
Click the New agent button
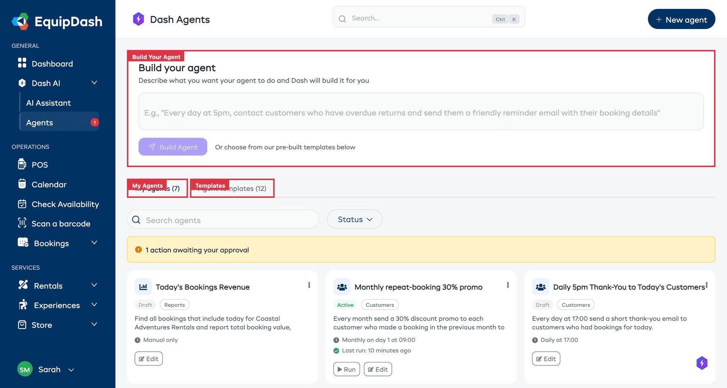(x=681, y=19)
